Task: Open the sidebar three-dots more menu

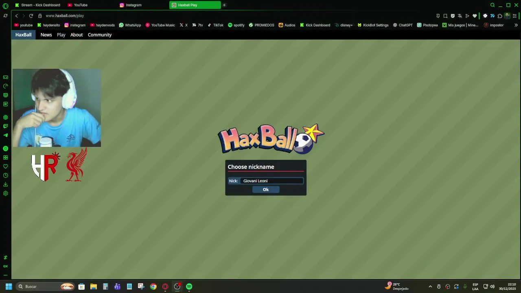Action: click(x=6, y=275)
